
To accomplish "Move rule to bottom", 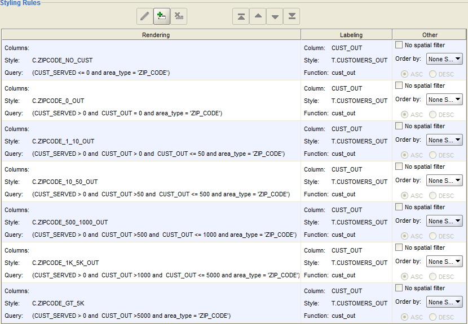I will [x=292, y=16].
